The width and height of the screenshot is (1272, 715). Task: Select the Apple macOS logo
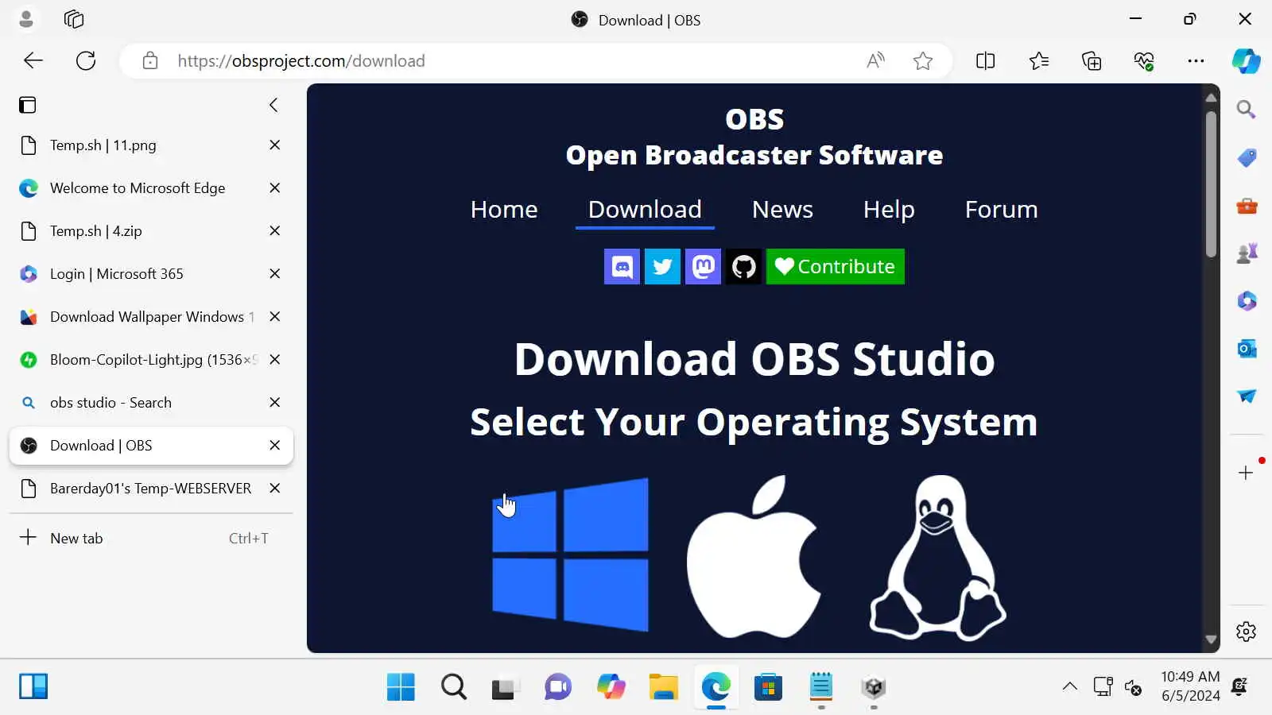(754, 556)
